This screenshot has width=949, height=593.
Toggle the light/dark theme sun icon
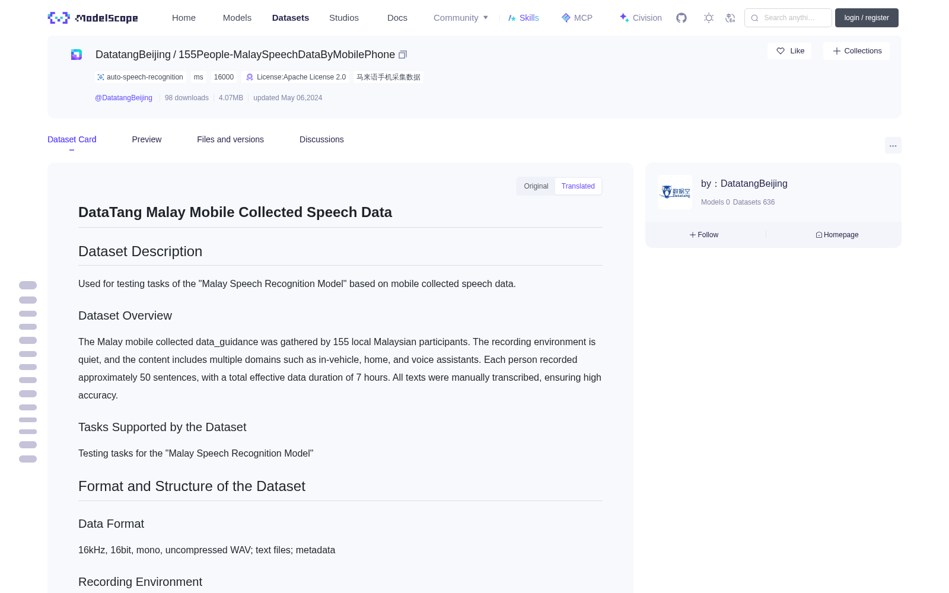[709, 18]
